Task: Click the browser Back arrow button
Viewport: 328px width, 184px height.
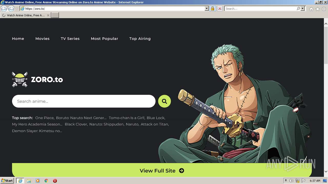Action: pos(4,9)
